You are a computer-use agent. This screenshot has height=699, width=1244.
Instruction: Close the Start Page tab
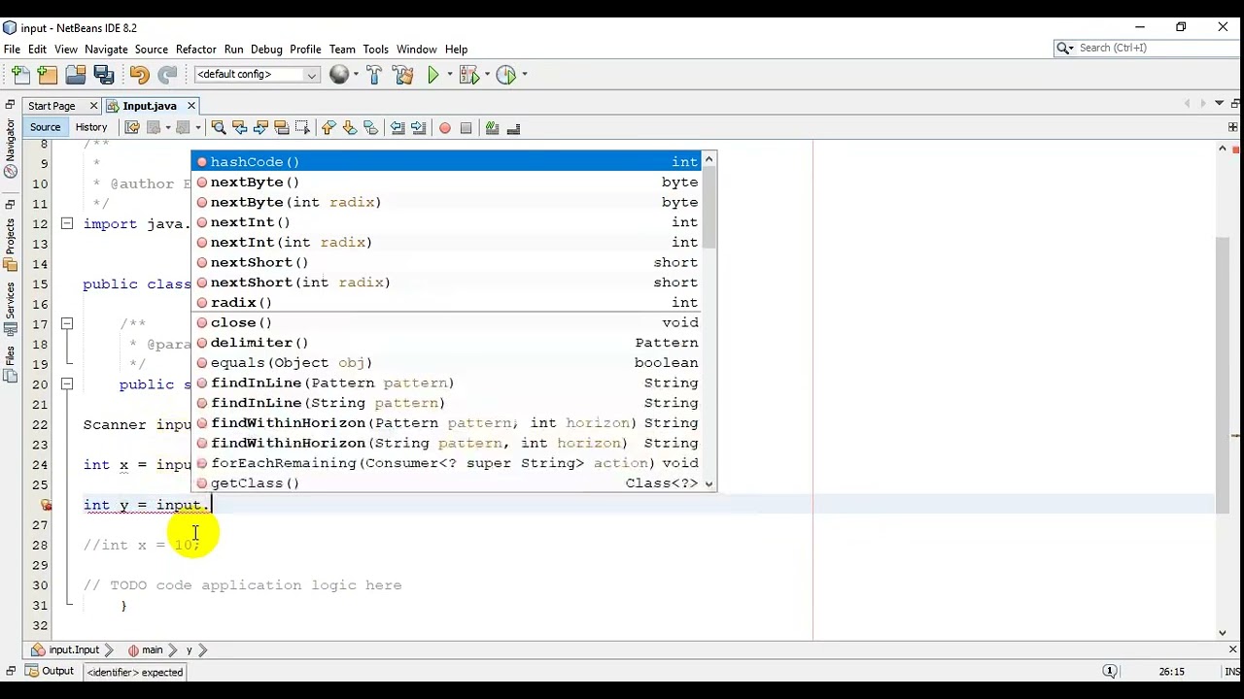93,106
